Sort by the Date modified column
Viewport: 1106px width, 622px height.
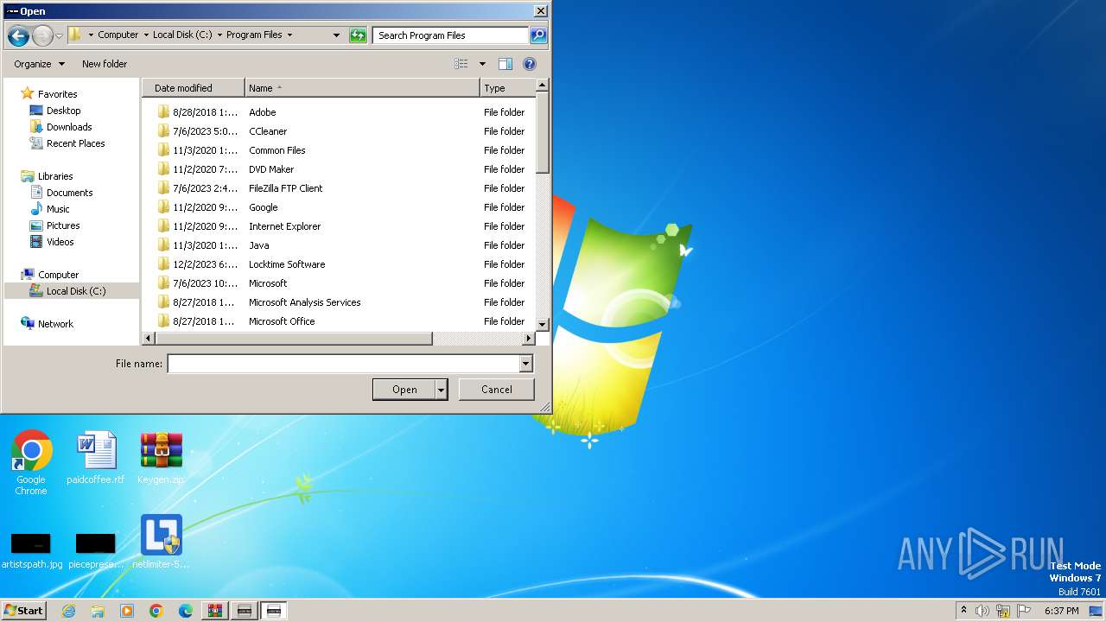point(194,88)
